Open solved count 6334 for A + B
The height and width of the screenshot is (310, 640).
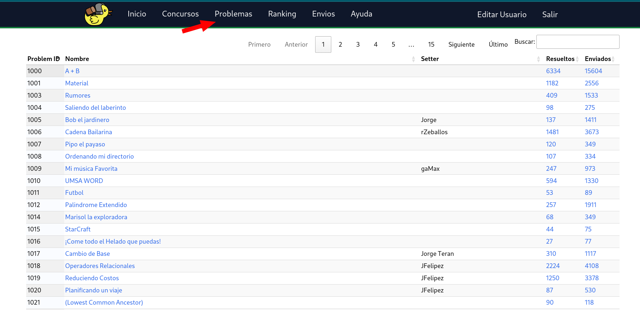(x=553, y=71)
